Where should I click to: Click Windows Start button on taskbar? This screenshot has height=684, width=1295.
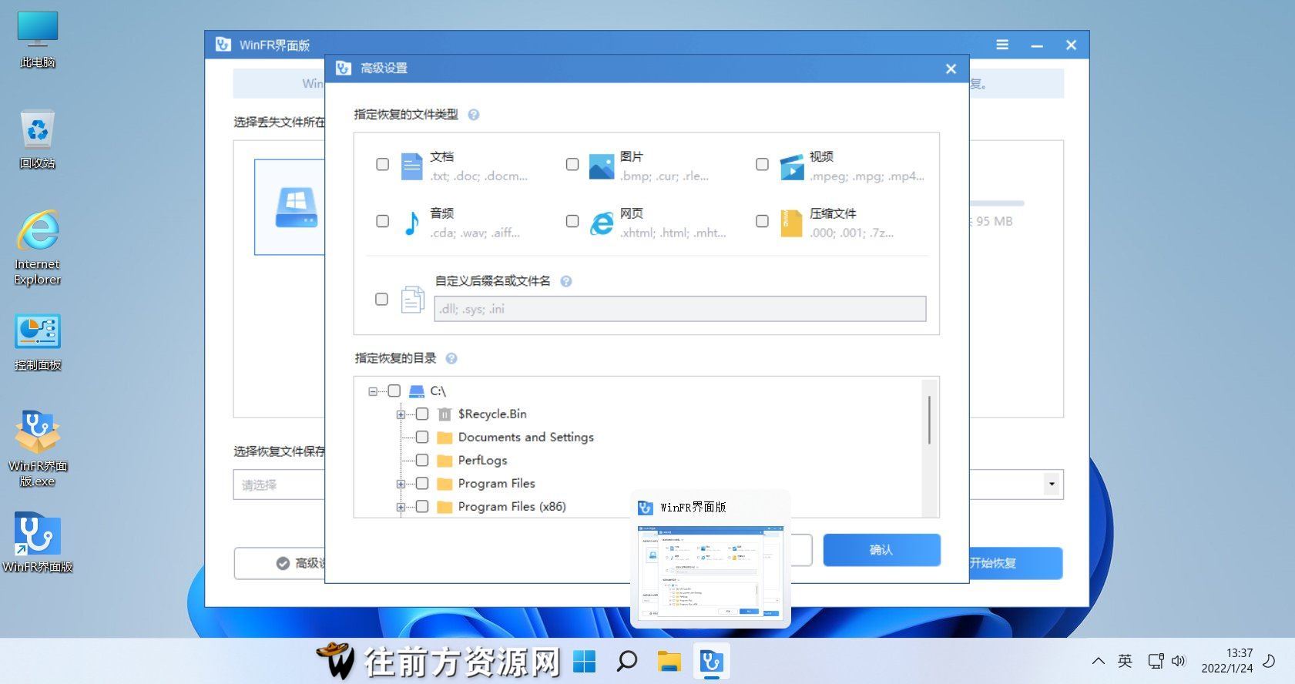(585, 661)
